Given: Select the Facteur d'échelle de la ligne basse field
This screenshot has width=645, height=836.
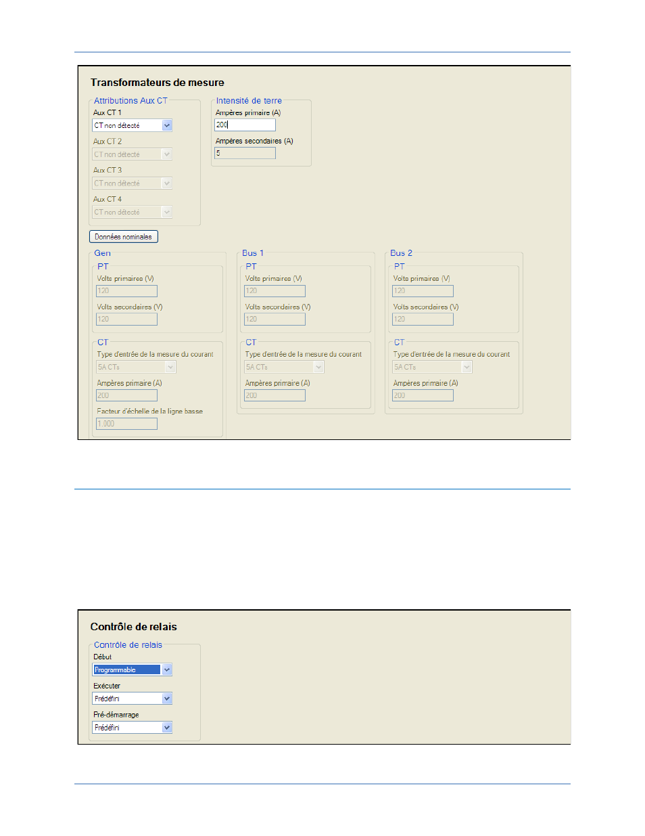Looking at the screenshot, I should [126, 424].
